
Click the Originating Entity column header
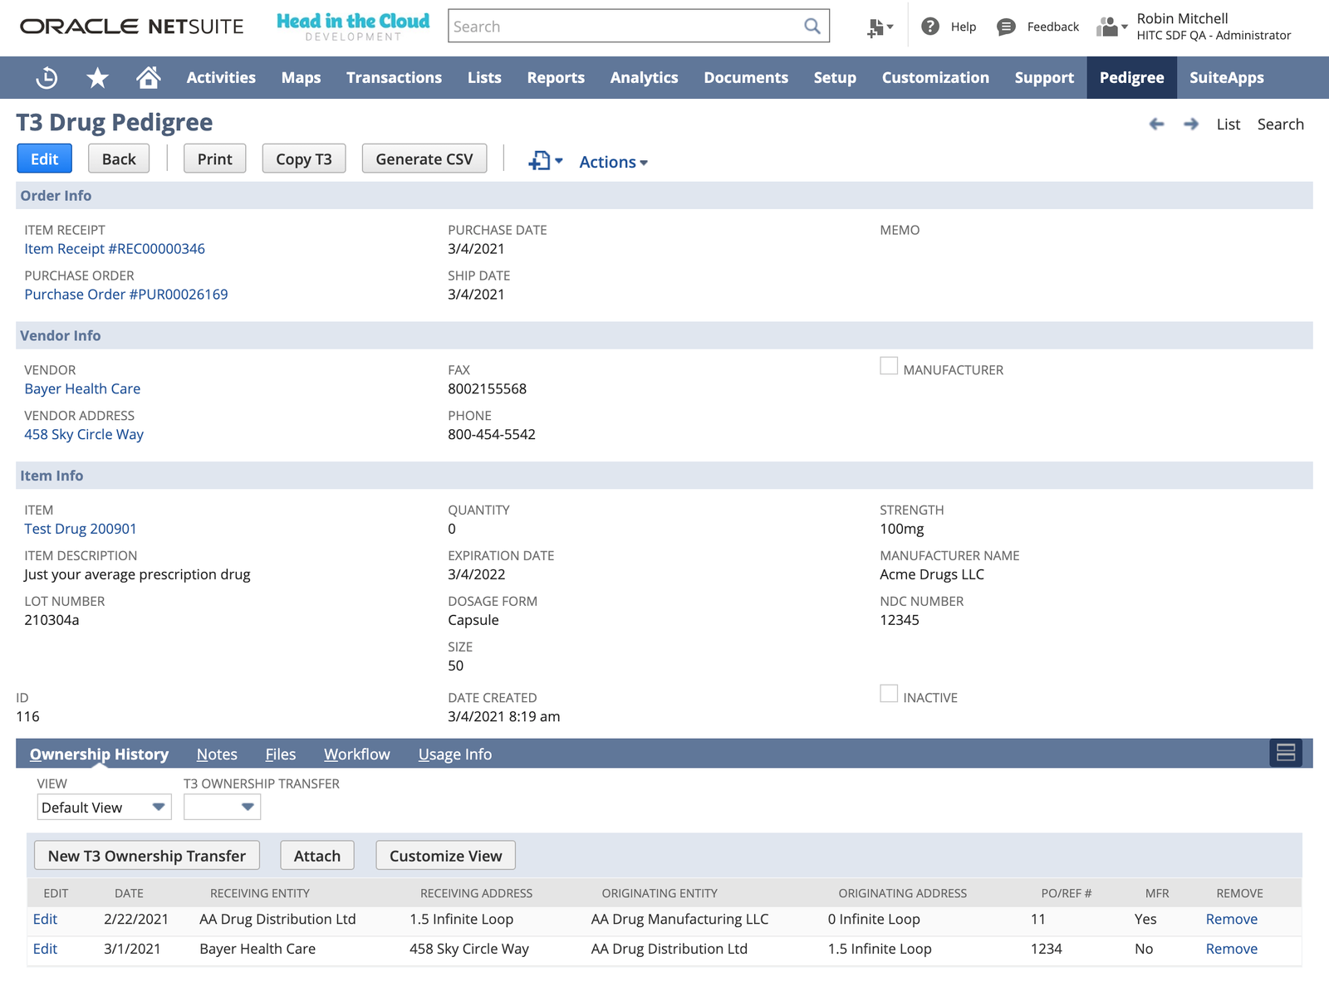coord(660,893)
